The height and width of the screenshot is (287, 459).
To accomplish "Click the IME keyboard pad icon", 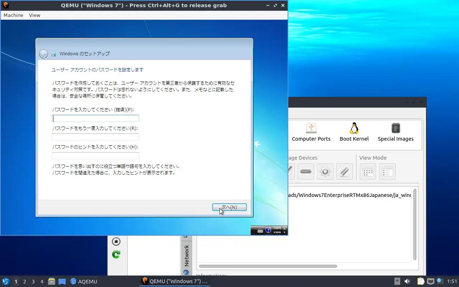I will click(x=260, y=231).
